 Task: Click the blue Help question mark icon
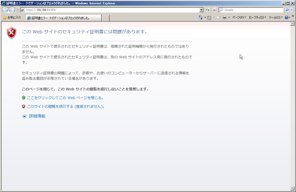(x=286, y=18)
